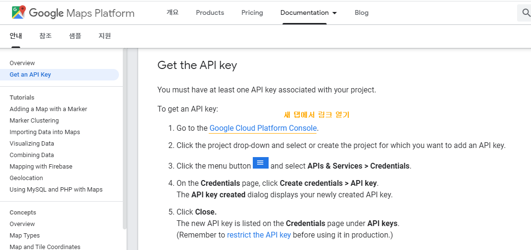
Task: Open Overview at top of sidebar
Action: pos(22,63)
